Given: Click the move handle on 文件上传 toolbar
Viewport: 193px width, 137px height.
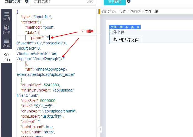Looking at the screenshot, I should click(127, 27).
